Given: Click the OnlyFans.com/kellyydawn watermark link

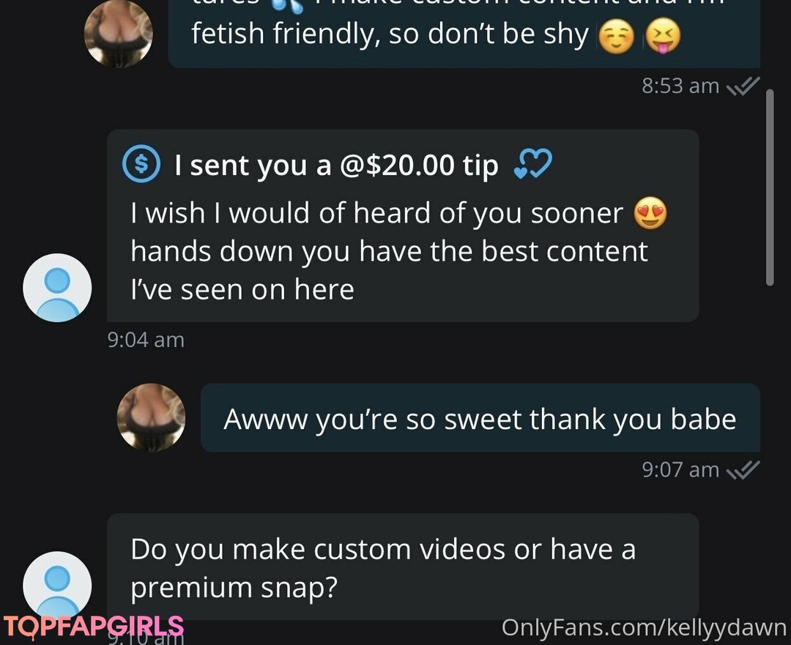Looking at the screenshot, I should pos(645,628).
